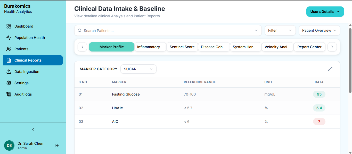Click the Data Ingestion upload icon
The image size is (352, 154).
point(9,72)
